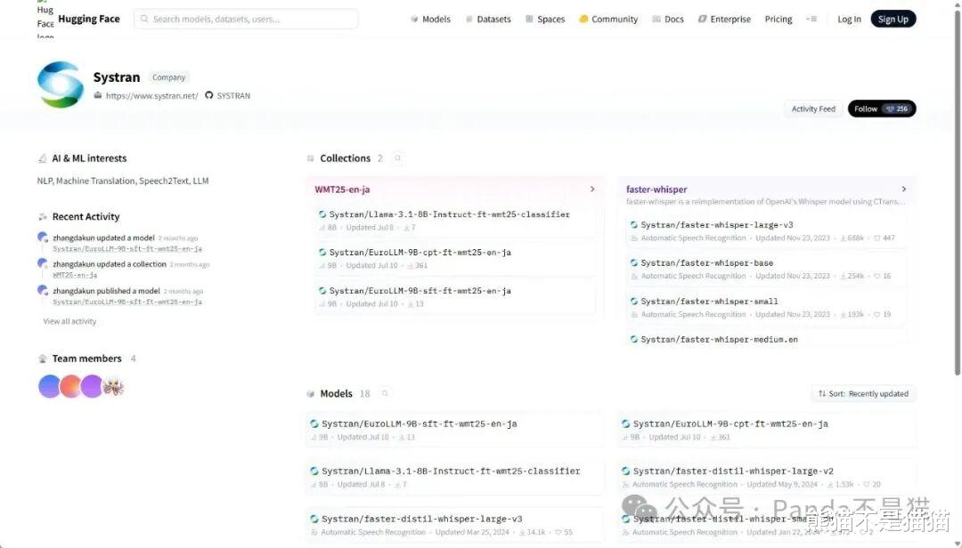Screen dimensions: 962x548
Task: Click the Sign Up button
Action: (893, 19)
